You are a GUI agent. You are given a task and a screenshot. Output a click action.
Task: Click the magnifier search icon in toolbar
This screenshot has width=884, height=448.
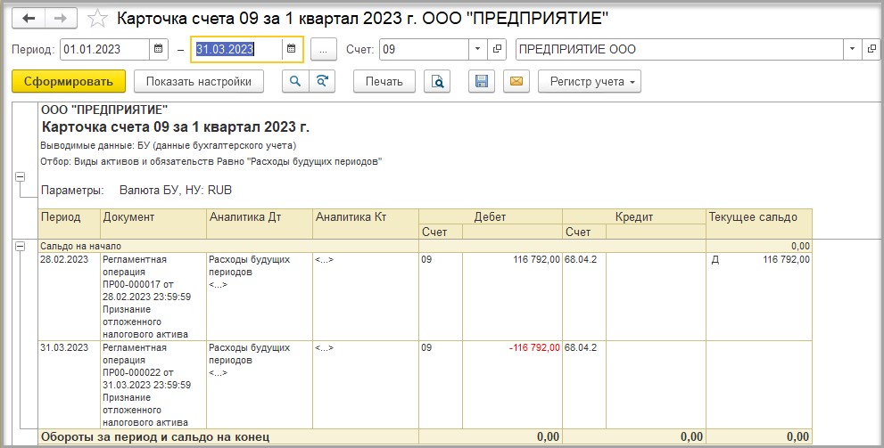pos(294,82)
